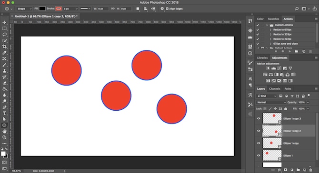The image size is (319, 173).
Task: Select the Move tool
Action: pyautogui.click(x=4, y=22)
